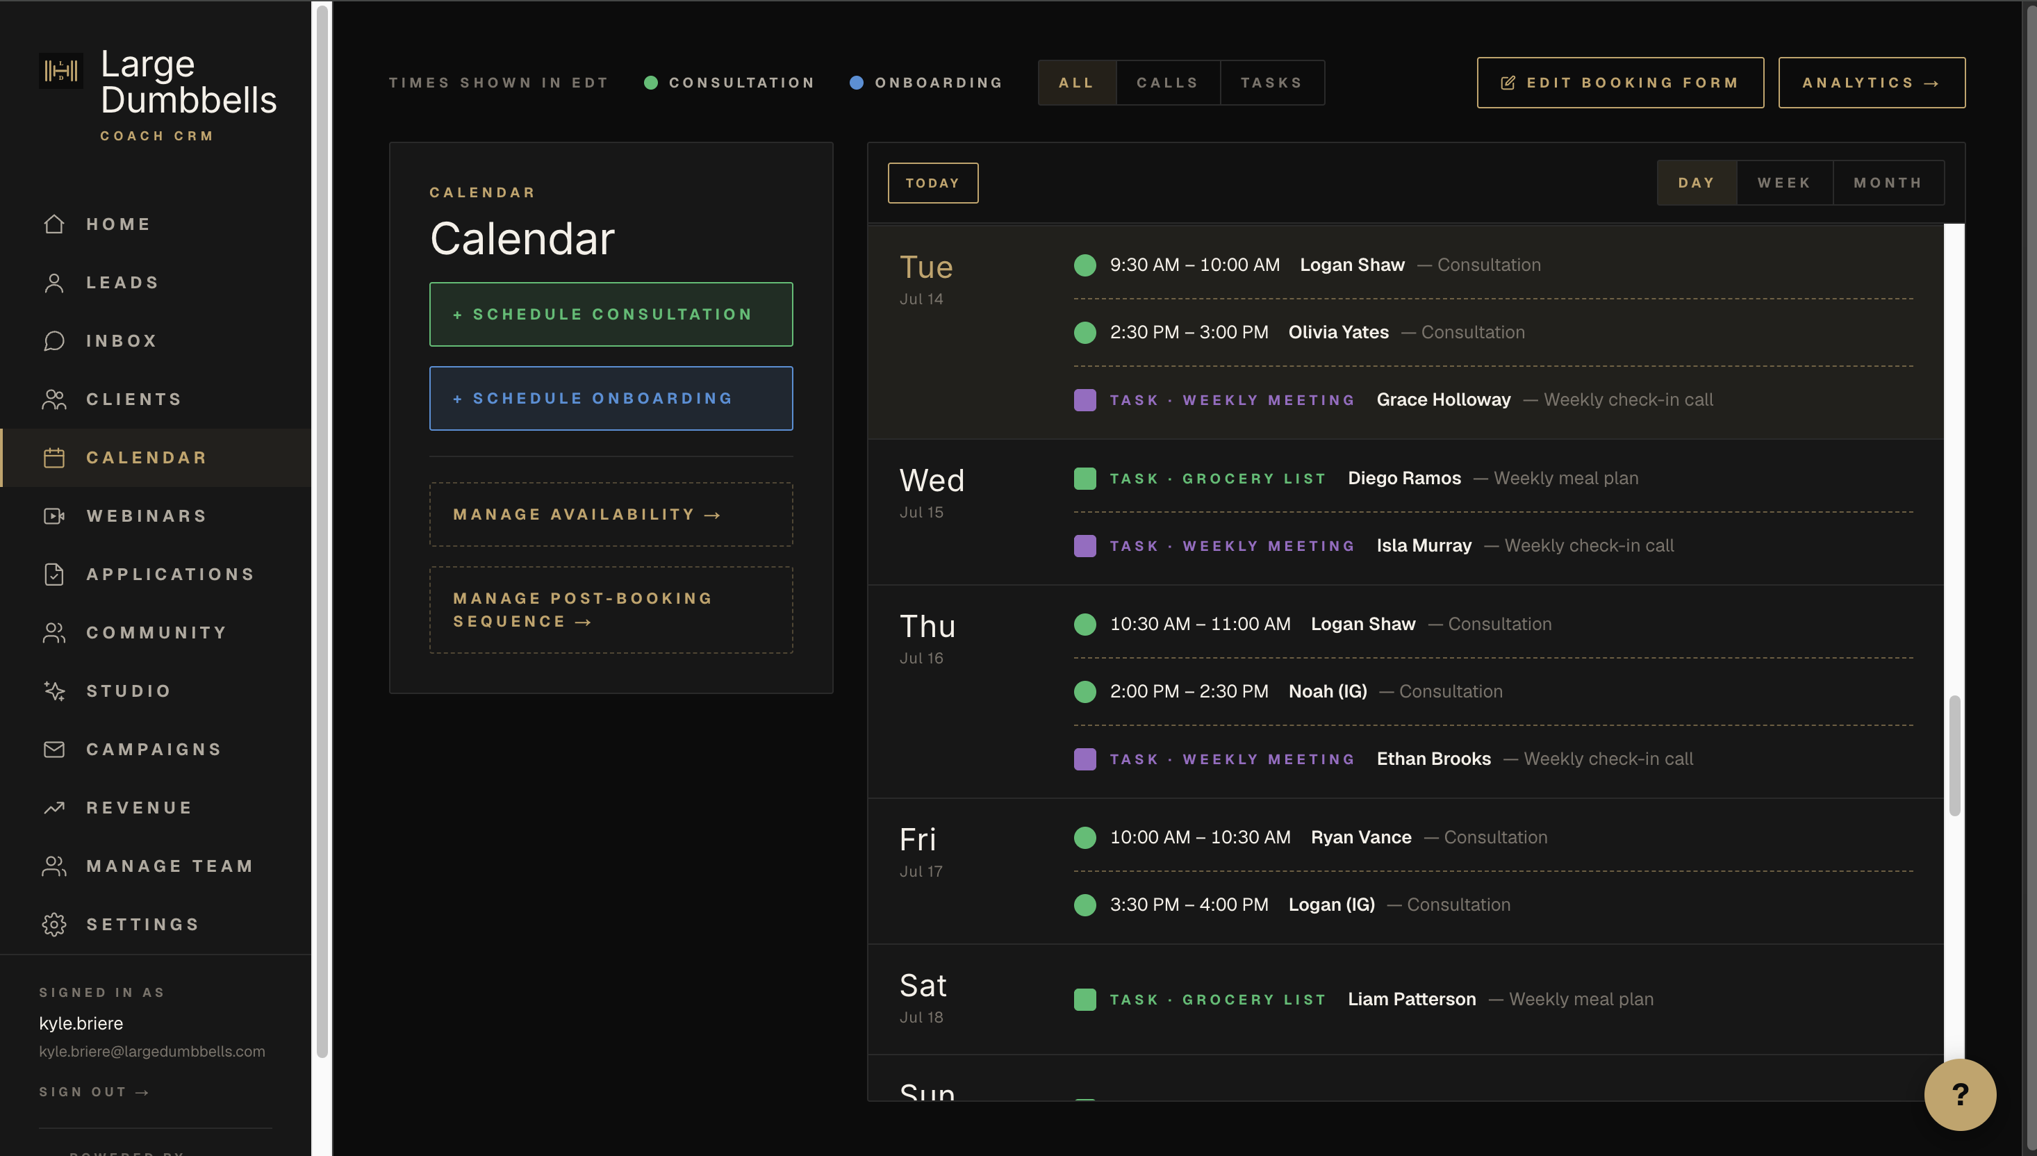Click the Calendar sidebar icon
Image resolution: width=2037 pixels, height=1156 pixels.
click(54, 457)
